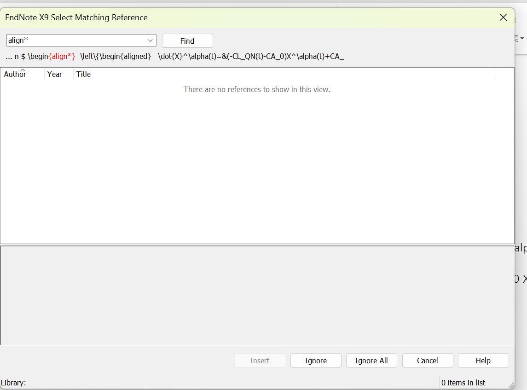Screen dimensions: 527x390
Task: Sort references by Year column
Action: pos(58,74)
